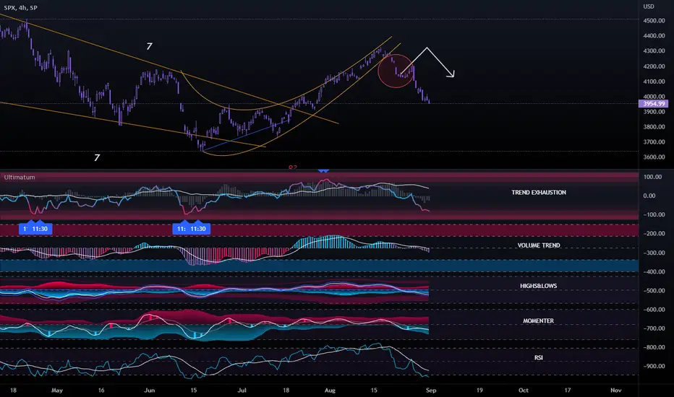The height and width of the screenshot is (397, 674).
Task: Click the blue triangle marker above indicator pane
Action: coord(323,170)
